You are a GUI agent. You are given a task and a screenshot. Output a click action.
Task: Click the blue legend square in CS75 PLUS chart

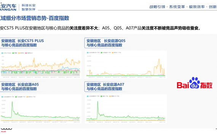tap(2, 53)
